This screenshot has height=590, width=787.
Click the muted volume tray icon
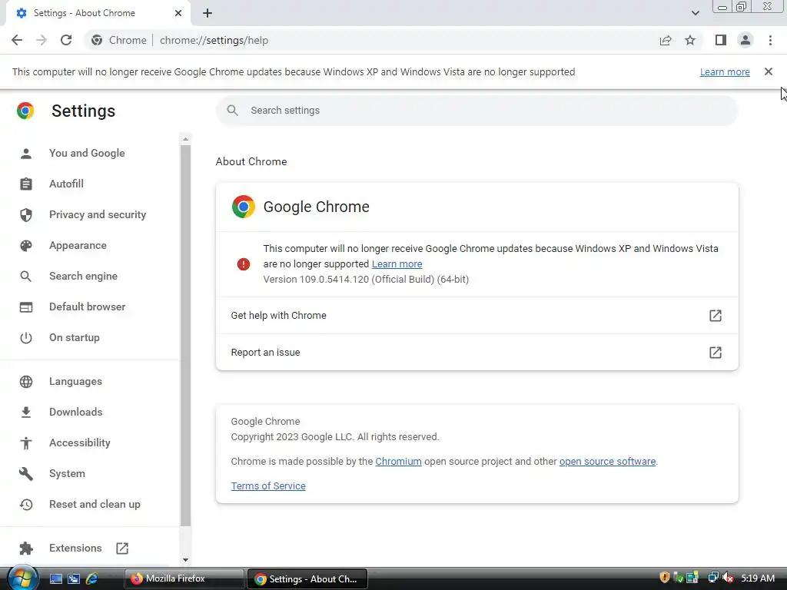tap(729, 578)
